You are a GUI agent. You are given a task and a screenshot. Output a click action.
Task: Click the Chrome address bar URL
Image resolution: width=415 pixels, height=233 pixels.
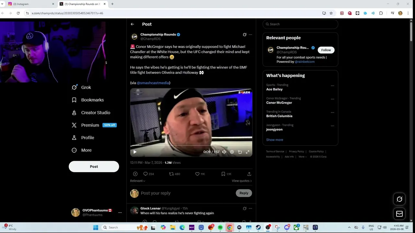(x=67, y=13)
